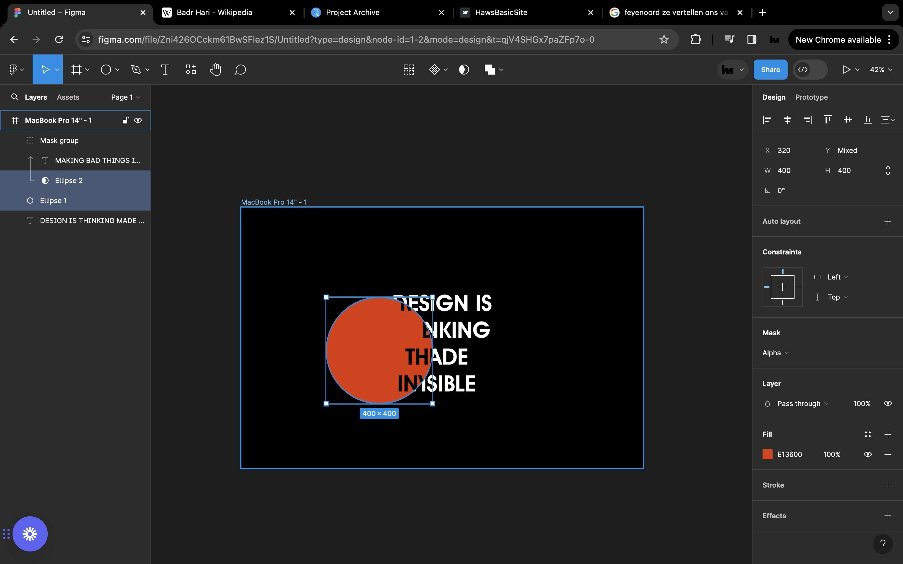The width and height of the screenshot is (903, 564).
Task: Select the Hand tool in toolbar
Action: point(214,70)
